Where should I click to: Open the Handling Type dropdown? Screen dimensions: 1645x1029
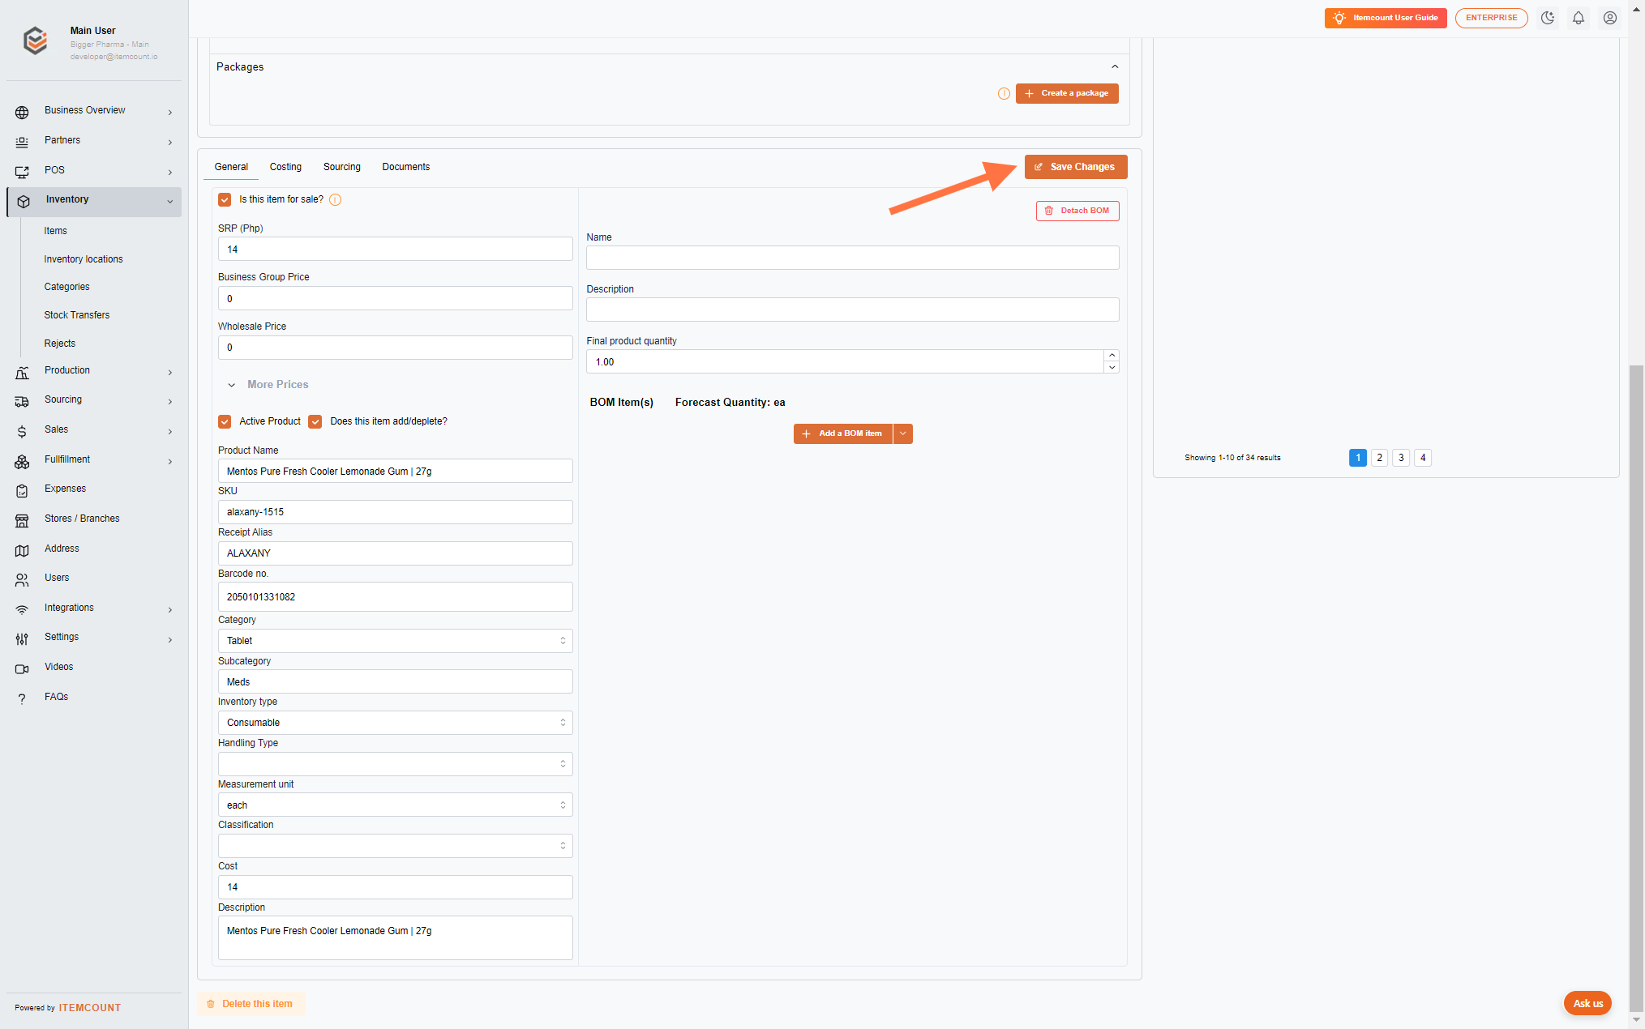pos(395,764)
